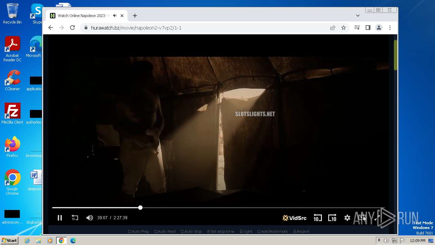Open File Explorer from taskbar
Screen dimensions: 435x245
38,241
